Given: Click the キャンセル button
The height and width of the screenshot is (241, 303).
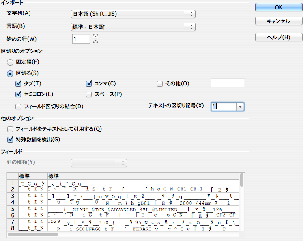Looking at the screenshot, I should click(x=278, y=21).
